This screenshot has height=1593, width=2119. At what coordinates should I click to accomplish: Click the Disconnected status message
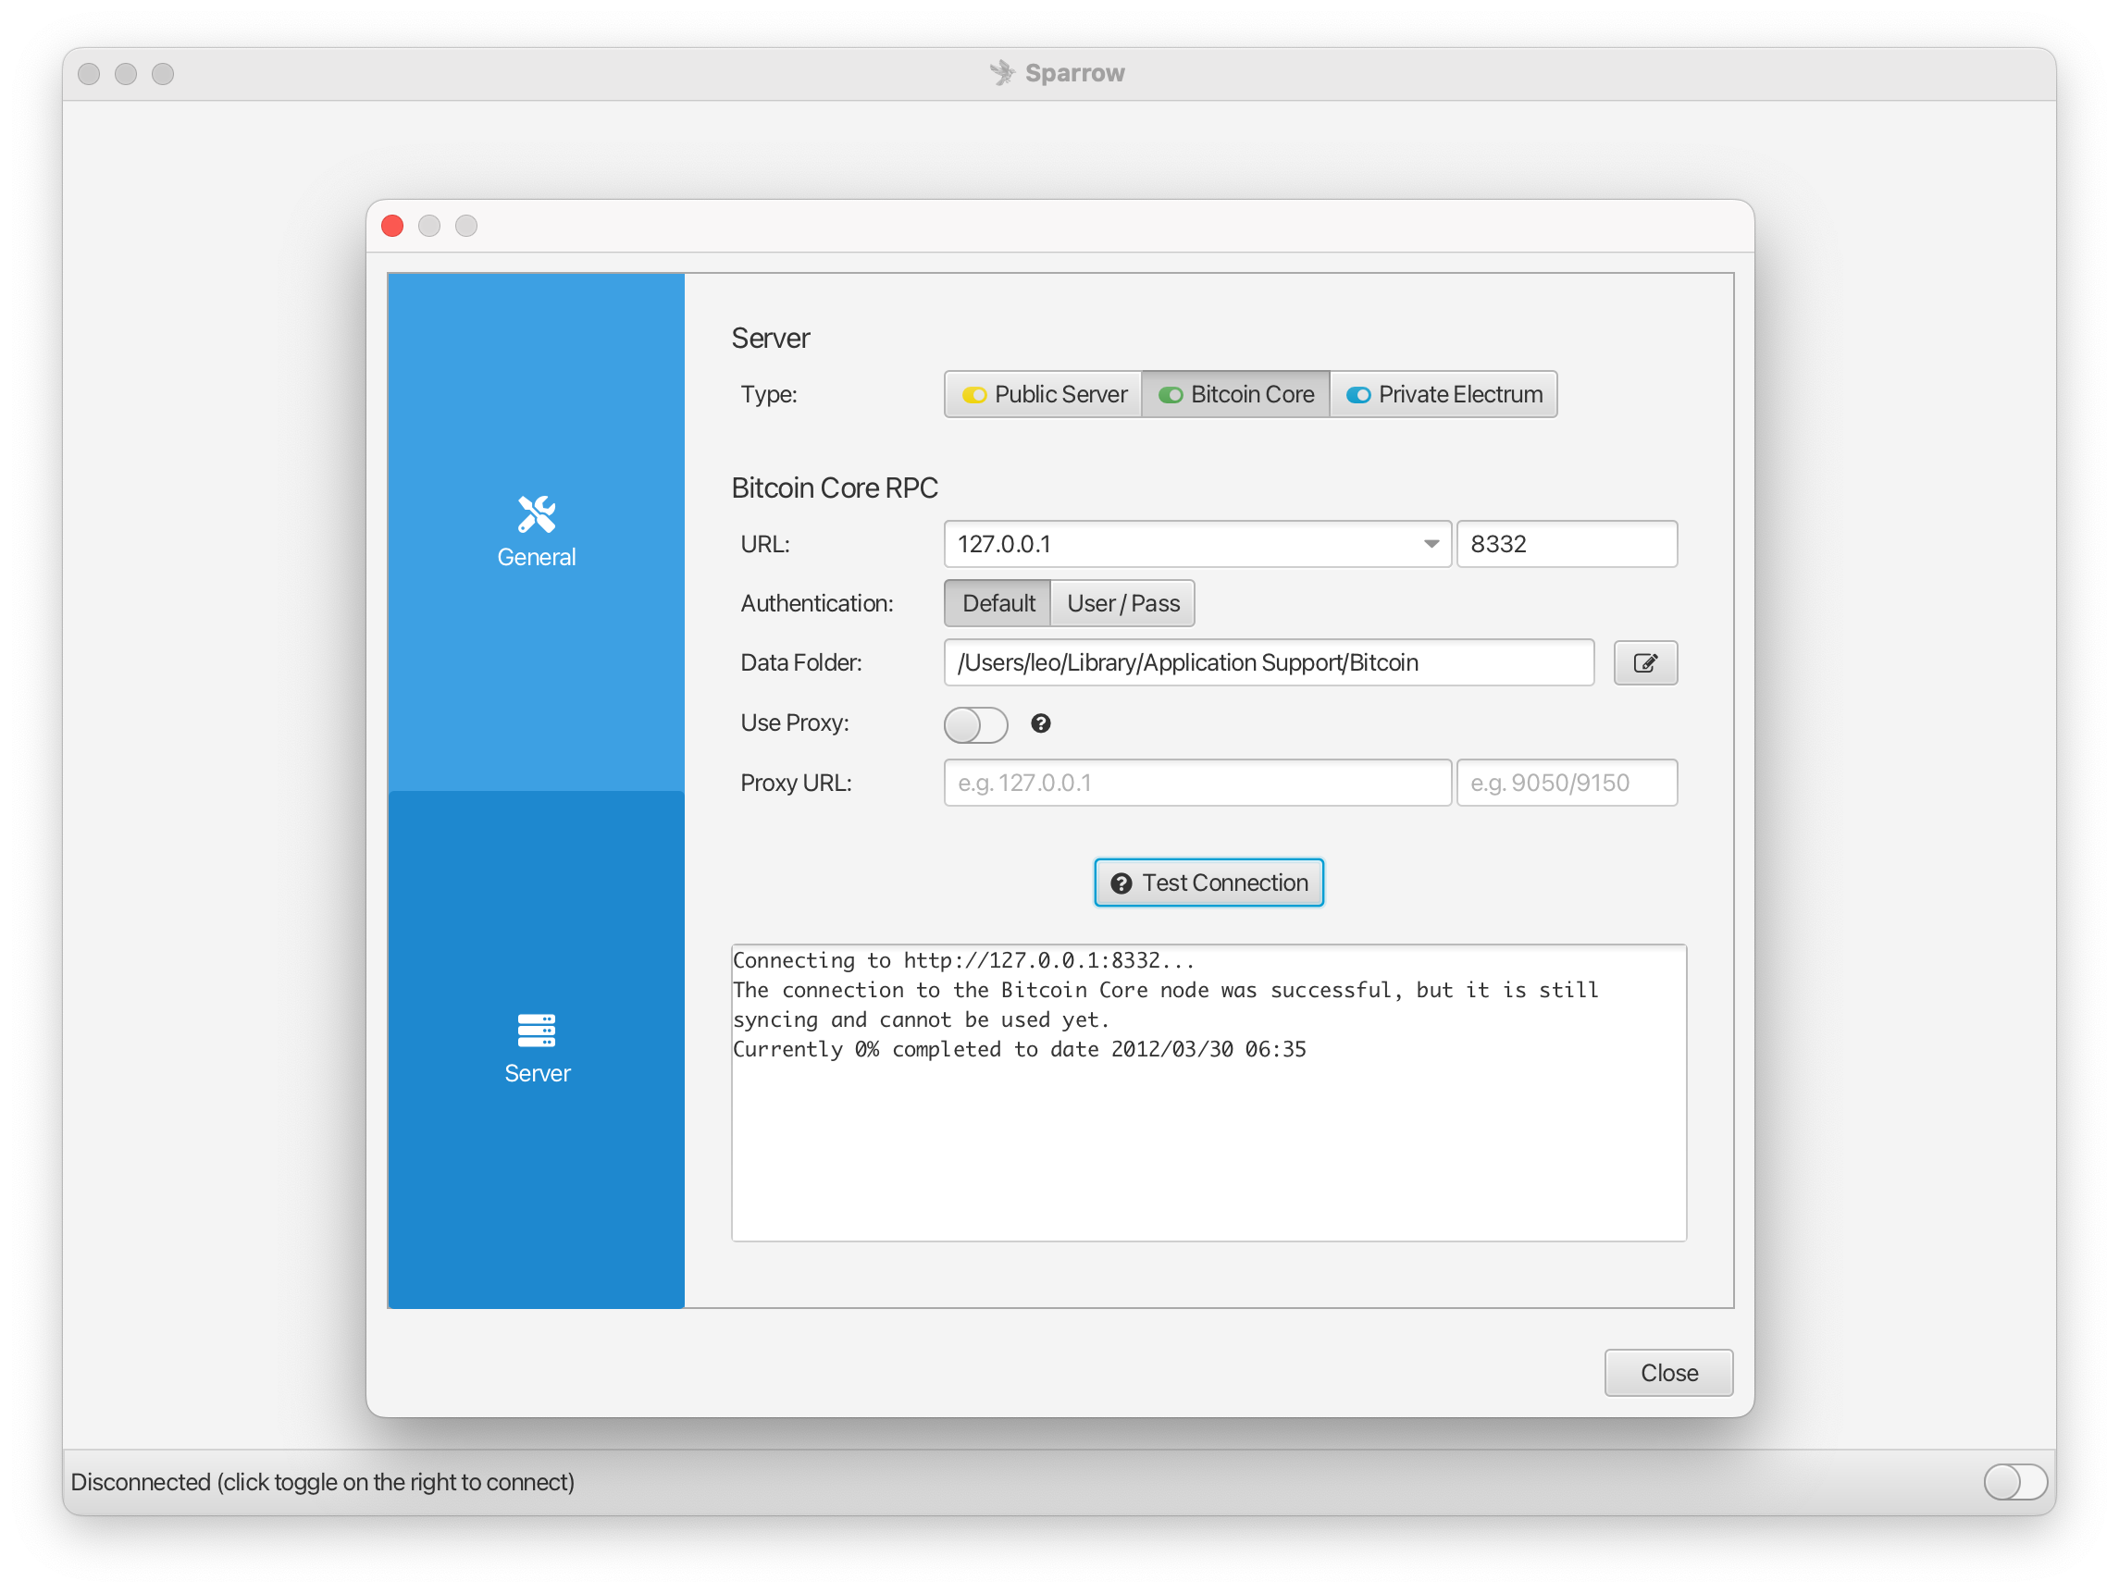pos(323,1482)
